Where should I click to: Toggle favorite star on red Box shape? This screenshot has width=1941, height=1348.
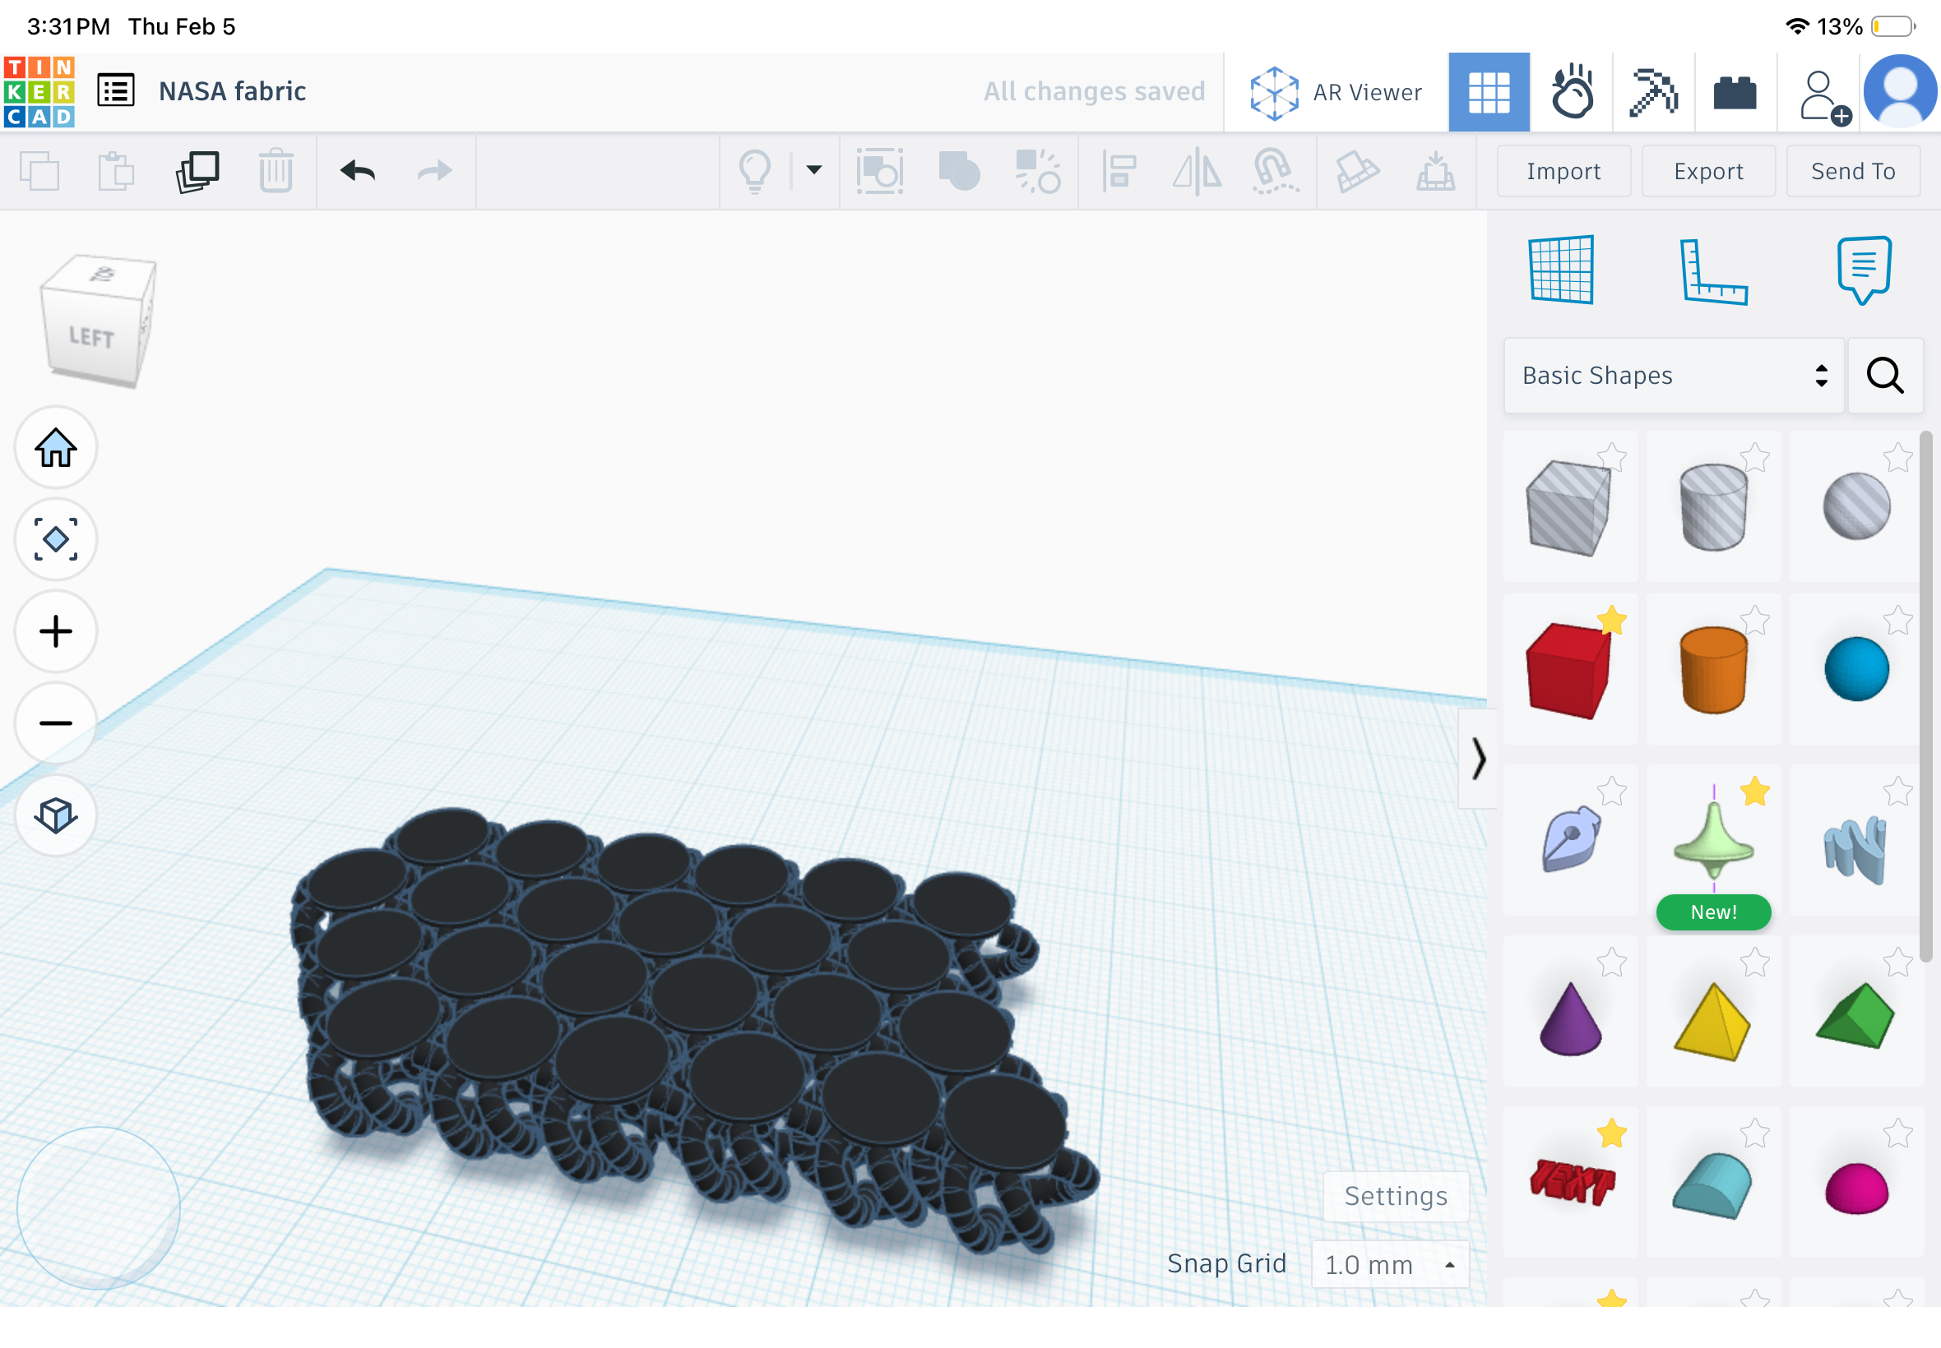tap(1611, 621)
